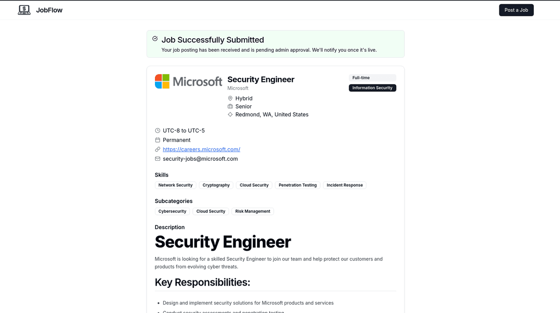560x313 pixels.
Task: Click the Job Successfully Submitted heading
Action: (x=213, y=40)
